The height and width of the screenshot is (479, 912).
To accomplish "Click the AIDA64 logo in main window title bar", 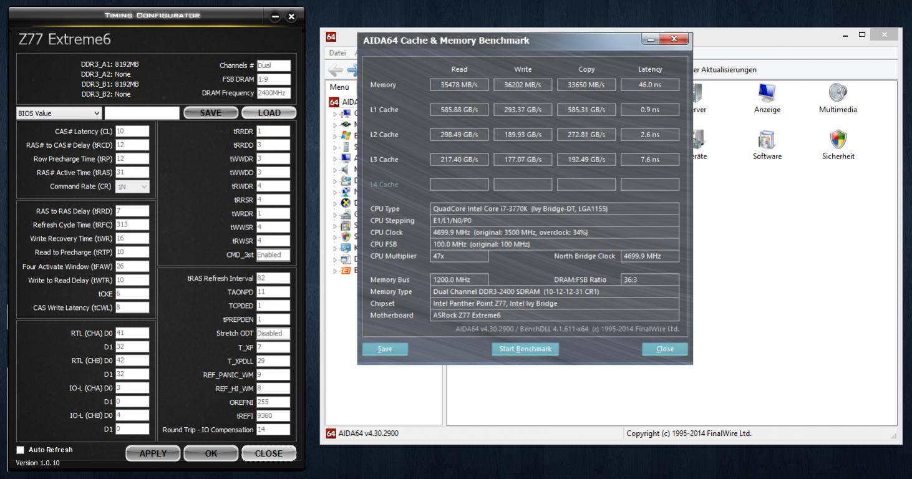I will click(332, 37).
